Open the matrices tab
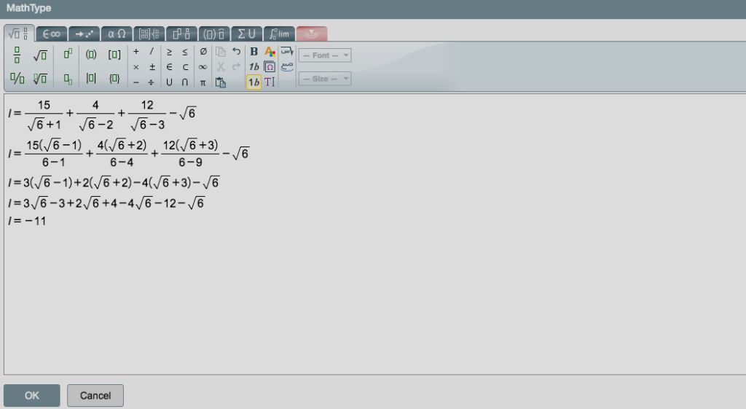746x409 pixels. (149, 34)
